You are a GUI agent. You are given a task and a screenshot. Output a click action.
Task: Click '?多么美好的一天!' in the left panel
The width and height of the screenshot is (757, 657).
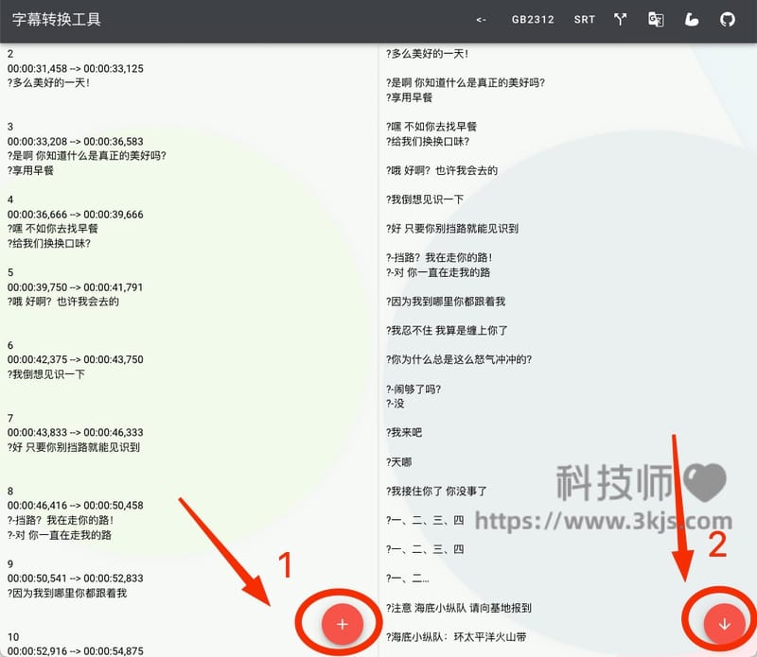coord(49,82)
